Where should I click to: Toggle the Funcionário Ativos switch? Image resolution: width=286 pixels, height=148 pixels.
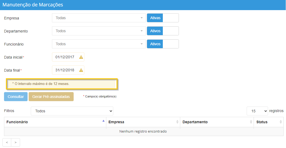pos(163,44)
